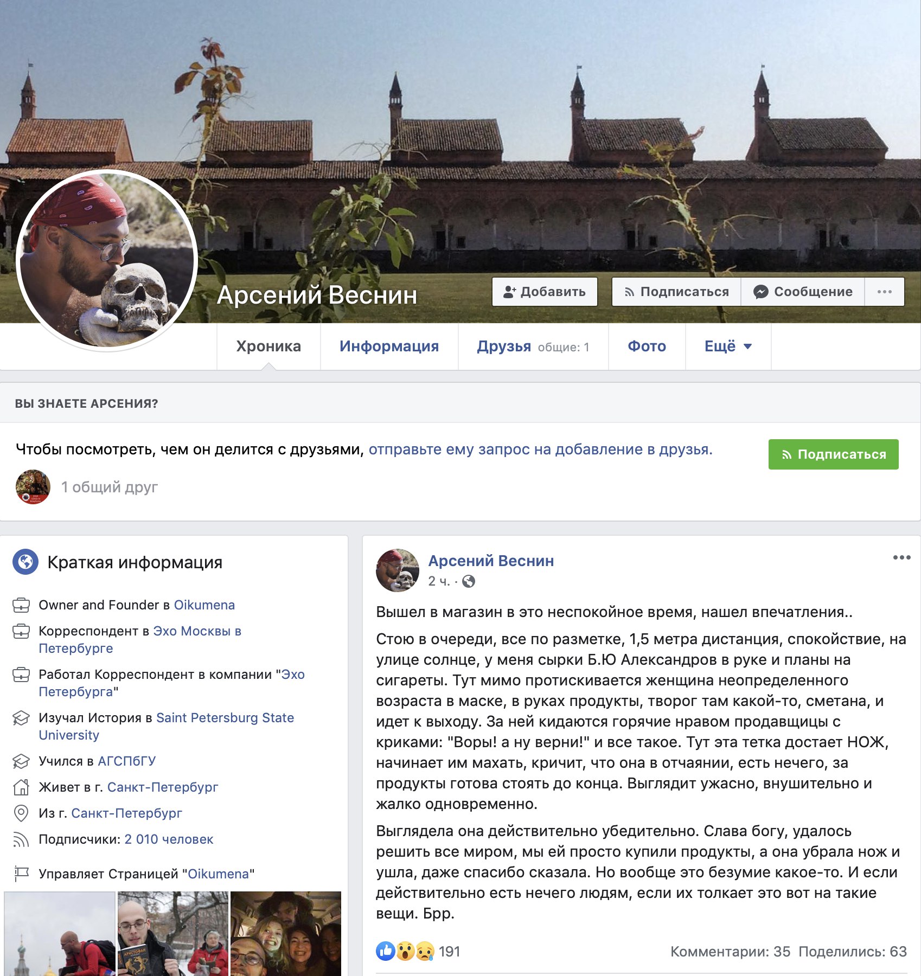Click the sad reaction emoji under the post
This screenshot has height=976, width=921.
425,951
